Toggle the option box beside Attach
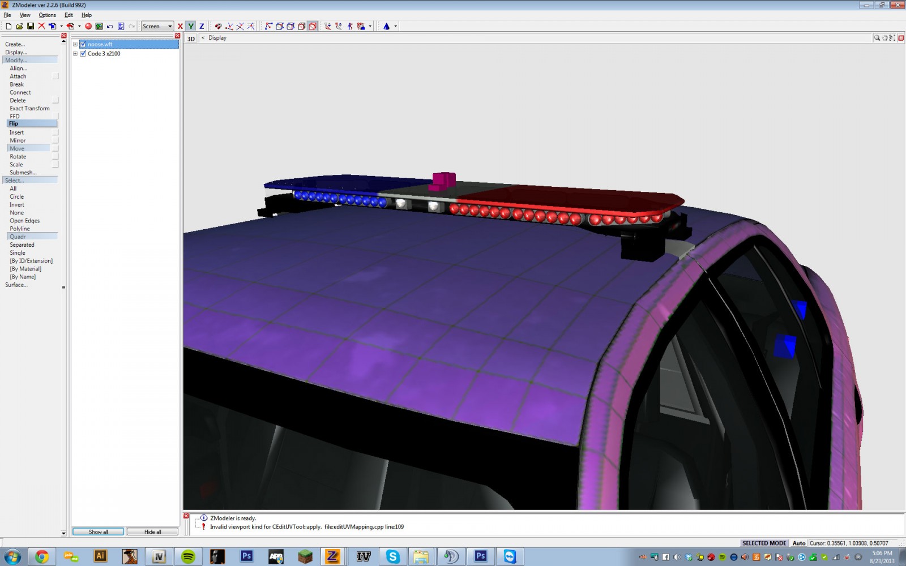The width and height of the screenshot is (906, 566). tap(55, 76)
